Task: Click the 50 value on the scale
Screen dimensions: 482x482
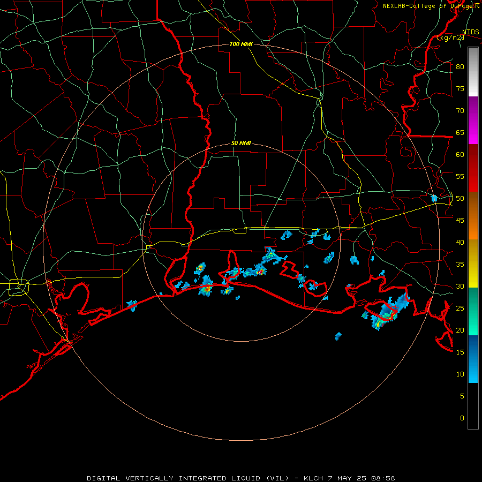Action: click(460, 199)
